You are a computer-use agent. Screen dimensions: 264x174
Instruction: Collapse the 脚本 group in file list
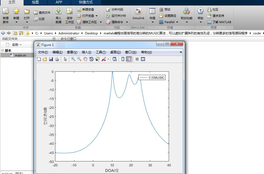(x=3, y=50)
